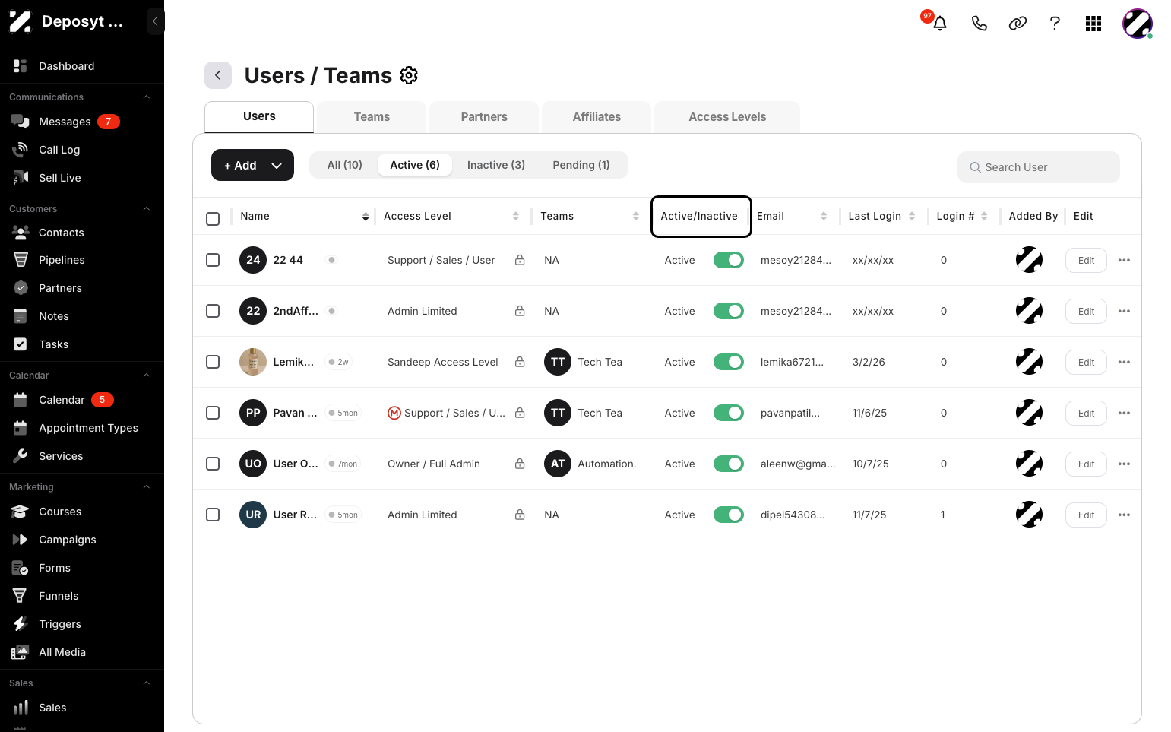Switch to the Partners tab
The width and height of the screenshot is (1171, 732).
pyautogui.click(x=484, y=117)
